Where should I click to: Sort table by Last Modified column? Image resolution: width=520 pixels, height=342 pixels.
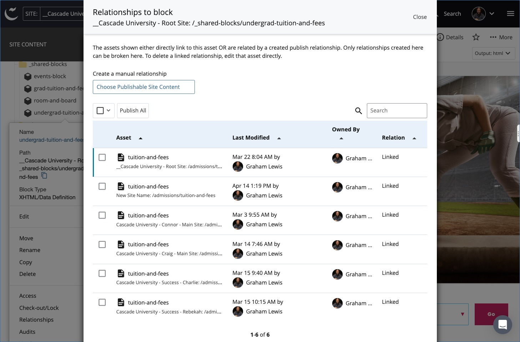[257, 138]
